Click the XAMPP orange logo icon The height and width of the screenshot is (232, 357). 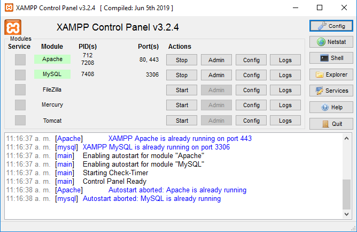[13, 27]
